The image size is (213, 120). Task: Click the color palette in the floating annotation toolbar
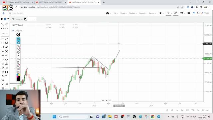(18, 77)
